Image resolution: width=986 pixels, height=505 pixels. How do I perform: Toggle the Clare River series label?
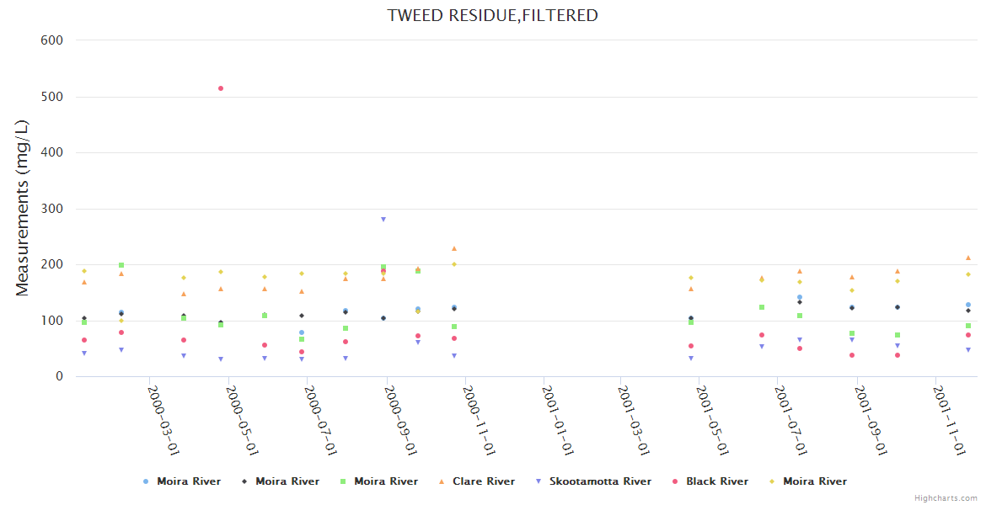(483, 481)
